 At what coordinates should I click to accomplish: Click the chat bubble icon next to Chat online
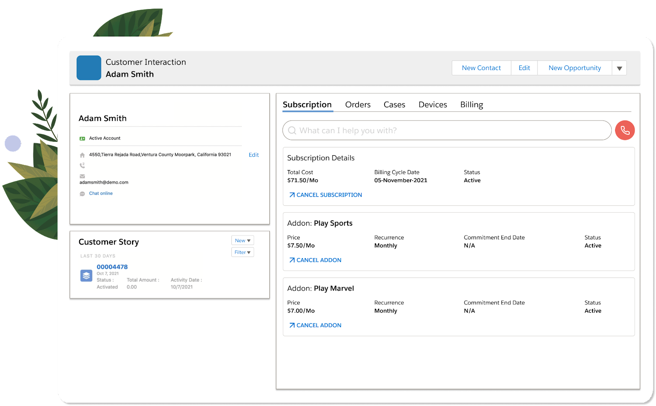click(82, 193)
